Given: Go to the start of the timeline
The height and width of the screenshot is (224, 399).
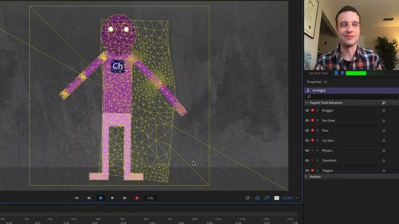Looking at the screenshot, I should click(76, 198).
